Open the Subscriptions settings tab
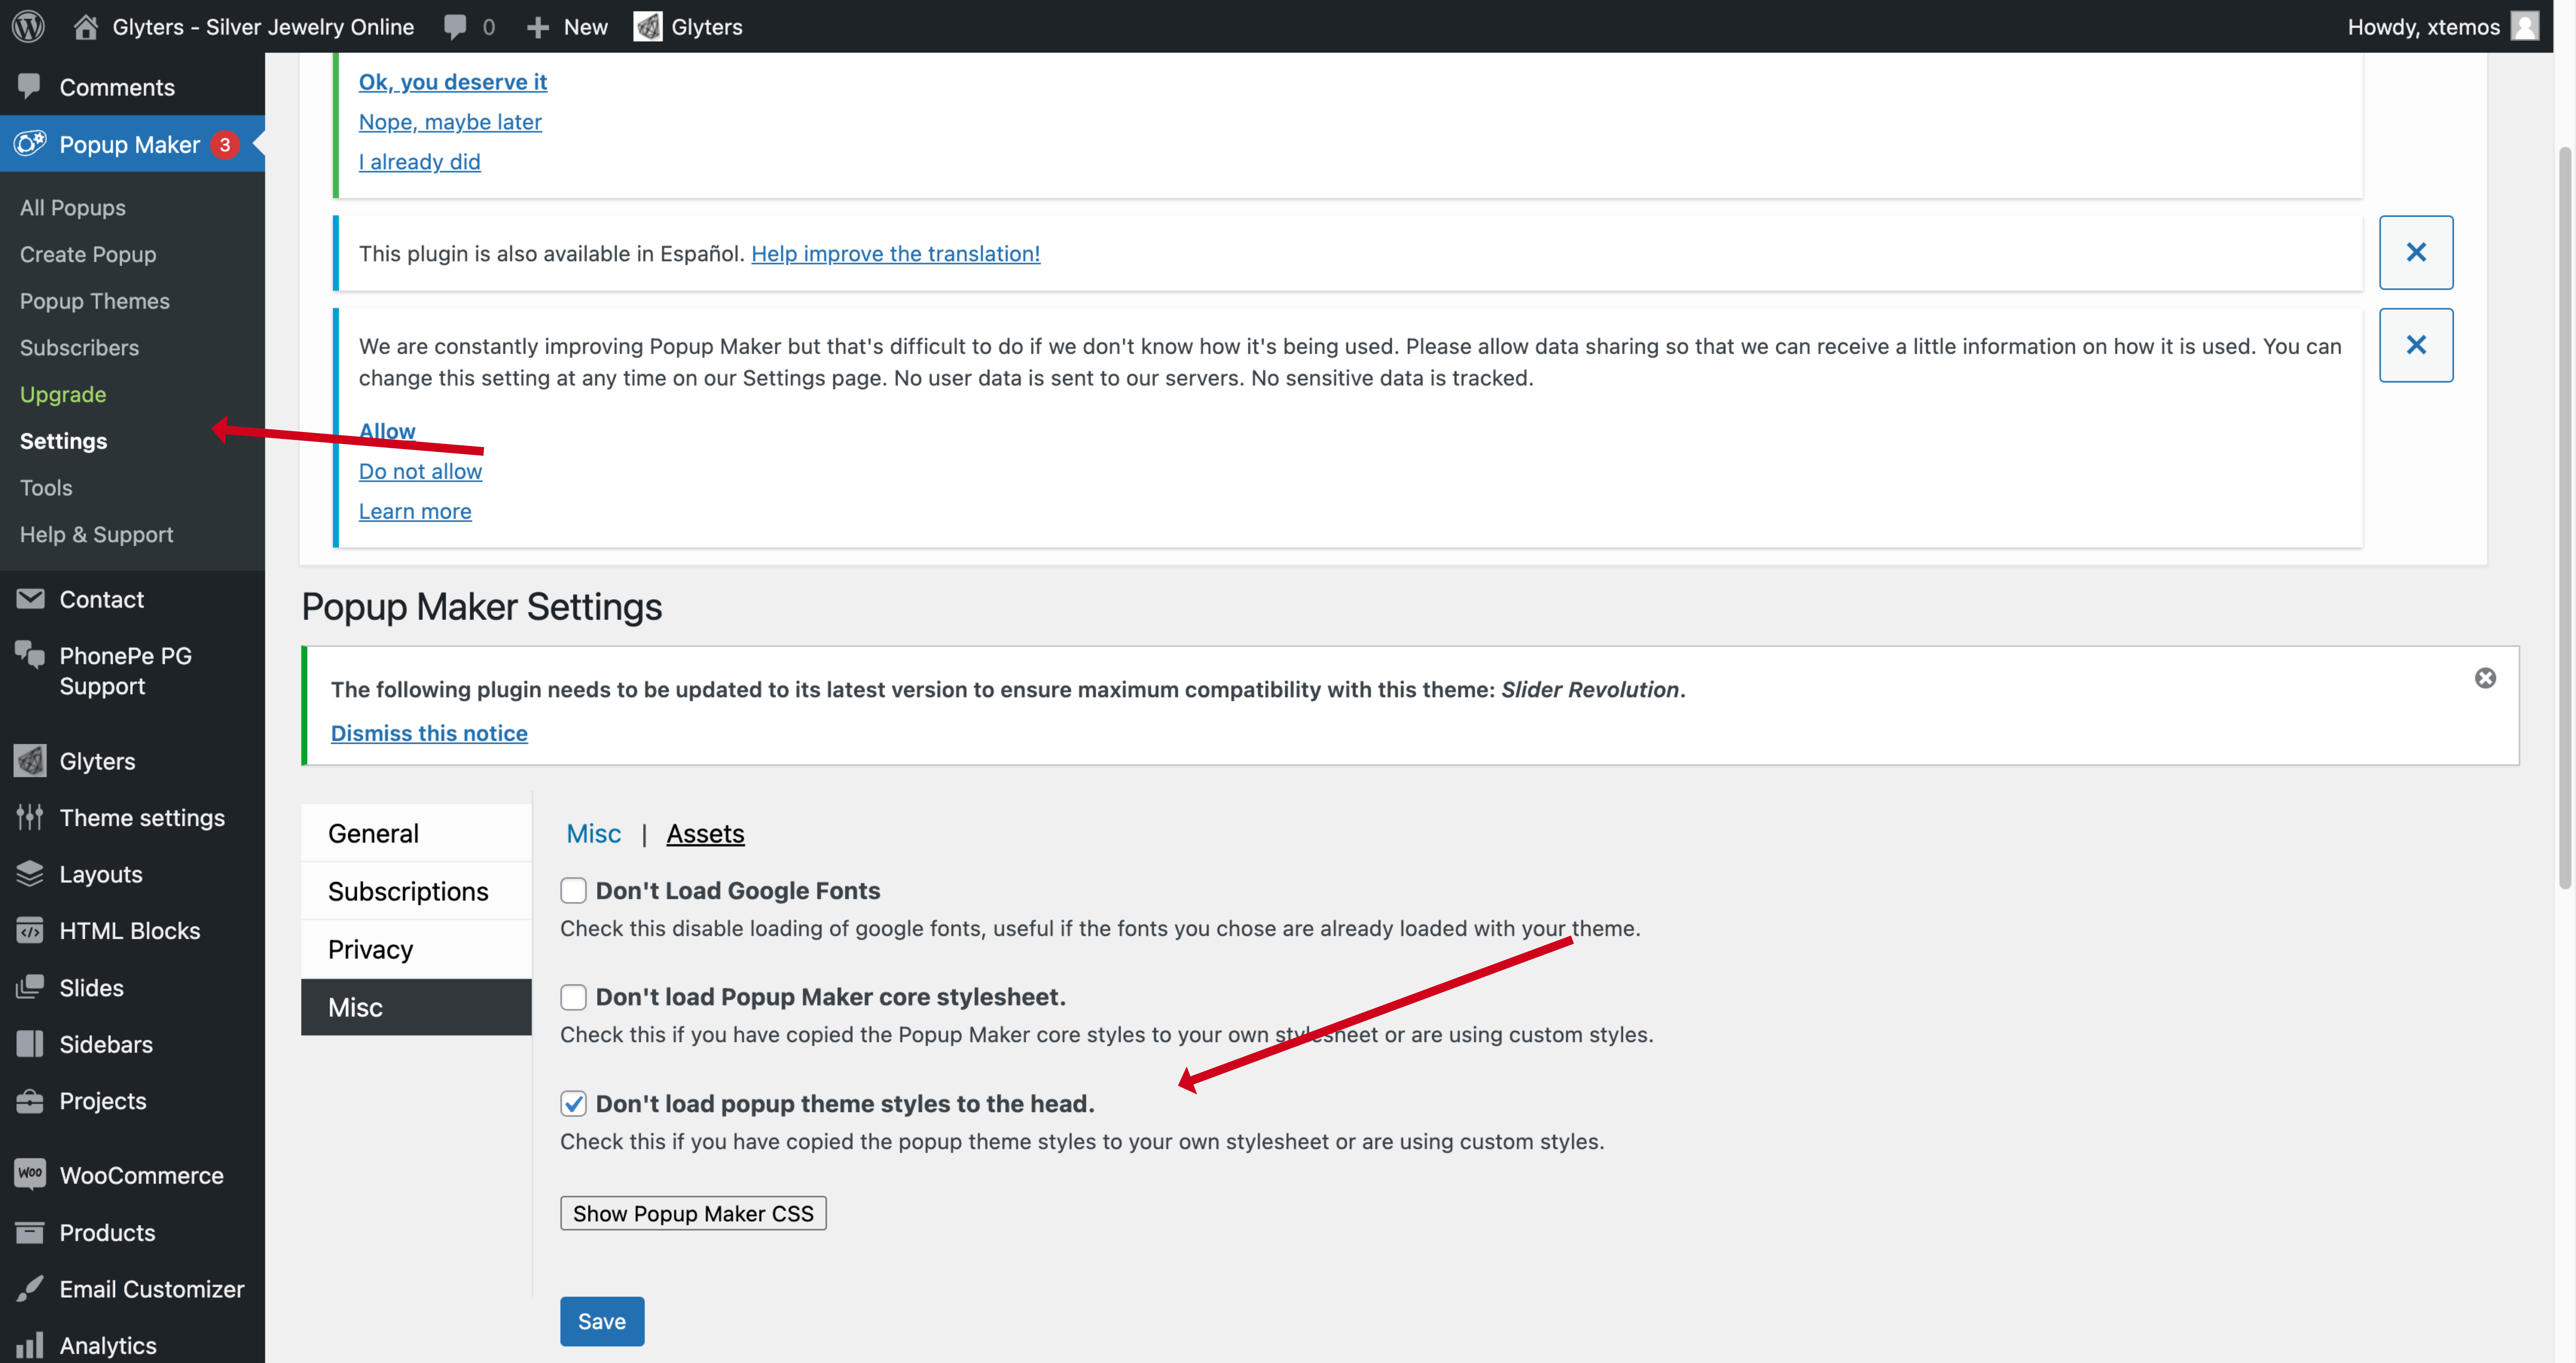Screen dimensions: 2576x1363 [416, 891]
